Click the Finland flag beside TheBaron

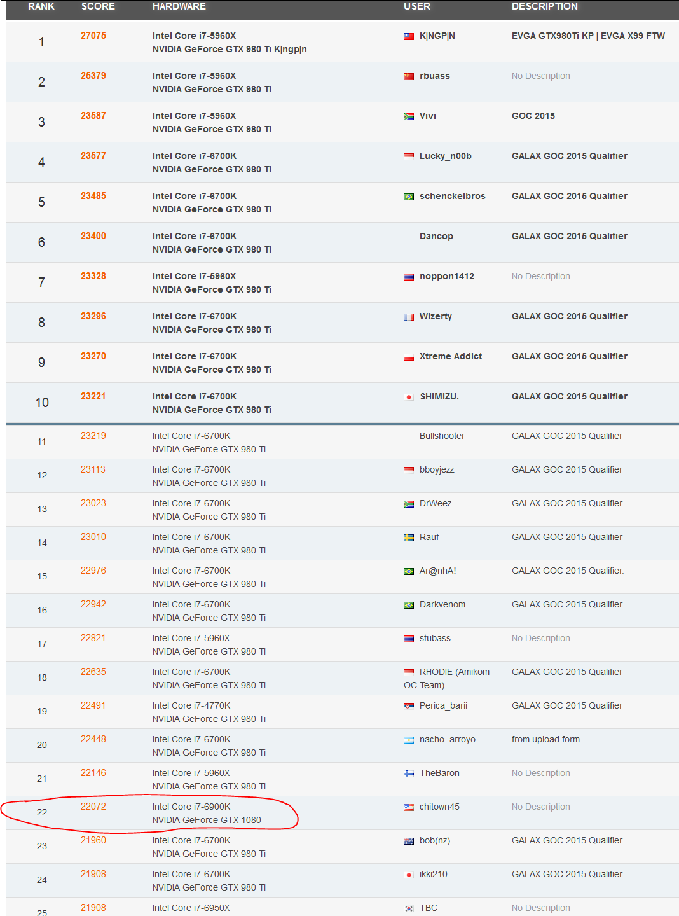tap(409, 774)
